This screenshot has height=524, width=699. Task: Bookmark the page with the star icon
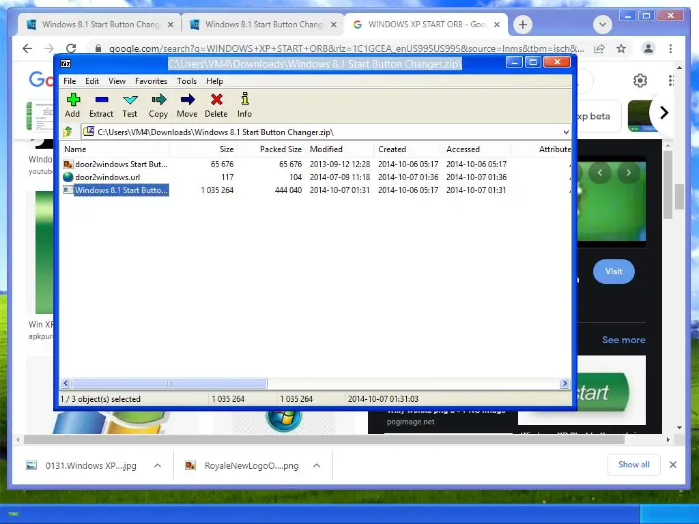(621, 48)
